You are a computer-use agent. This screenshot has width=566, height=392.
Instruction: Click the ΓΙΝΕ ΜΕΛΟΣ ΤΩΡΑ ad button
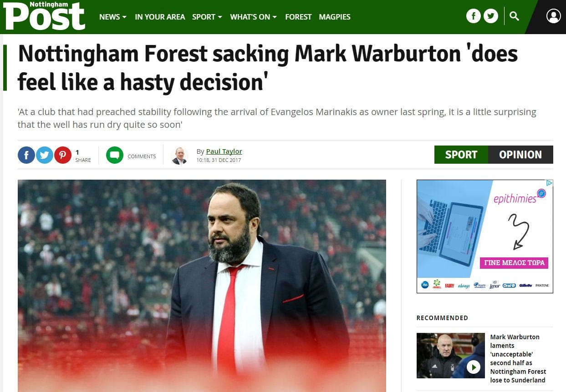click(x=514, y=263)
